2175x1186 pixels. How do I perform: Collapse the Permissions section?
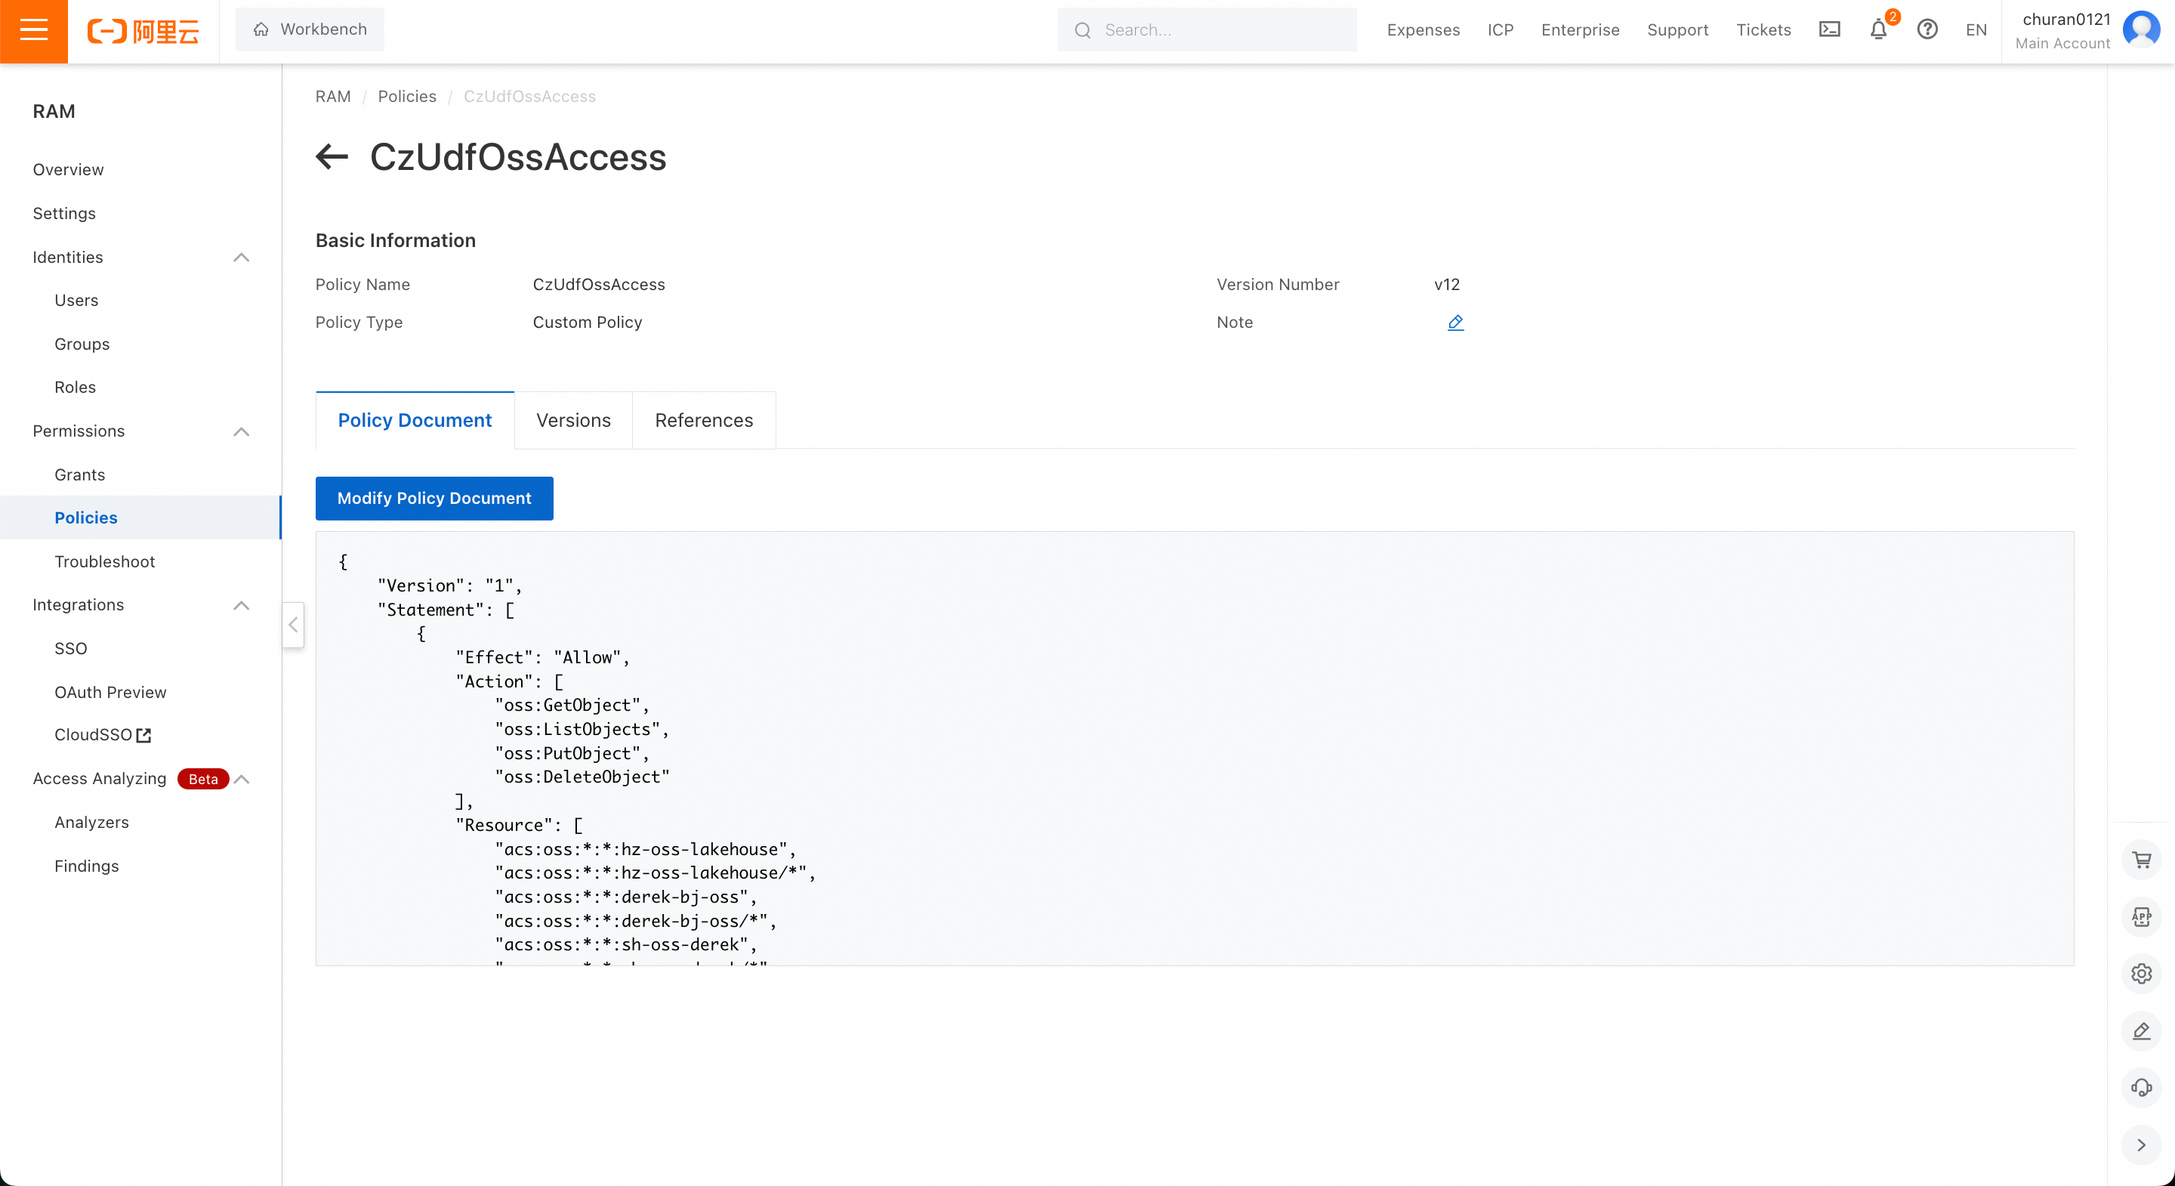[242, 431]
